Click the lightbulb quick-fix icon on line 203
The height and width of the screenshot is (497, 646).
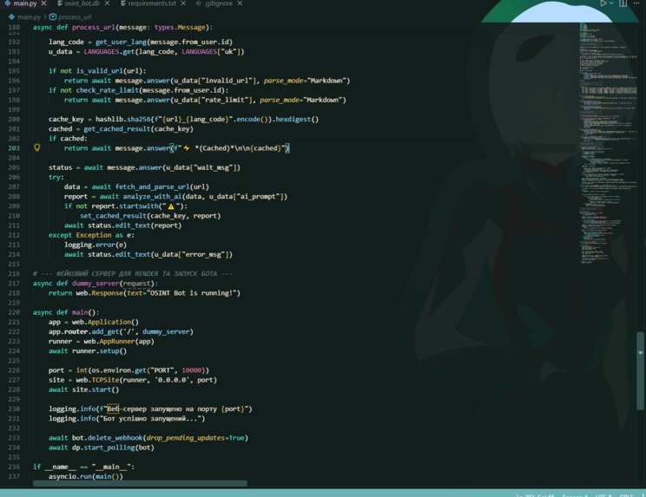tap(37, 147)
